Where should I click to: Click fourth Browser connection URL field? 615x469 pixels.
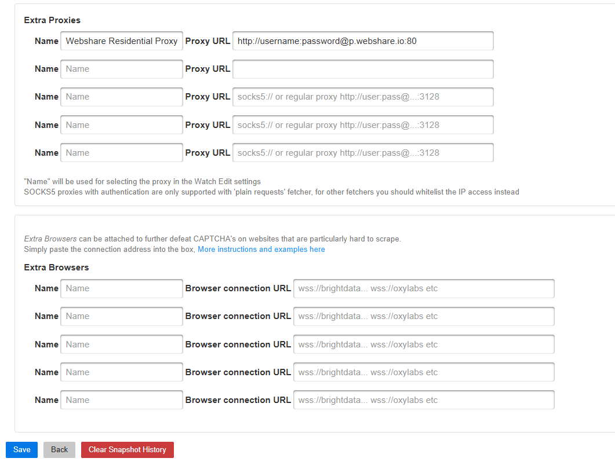[x=424, y=372]
